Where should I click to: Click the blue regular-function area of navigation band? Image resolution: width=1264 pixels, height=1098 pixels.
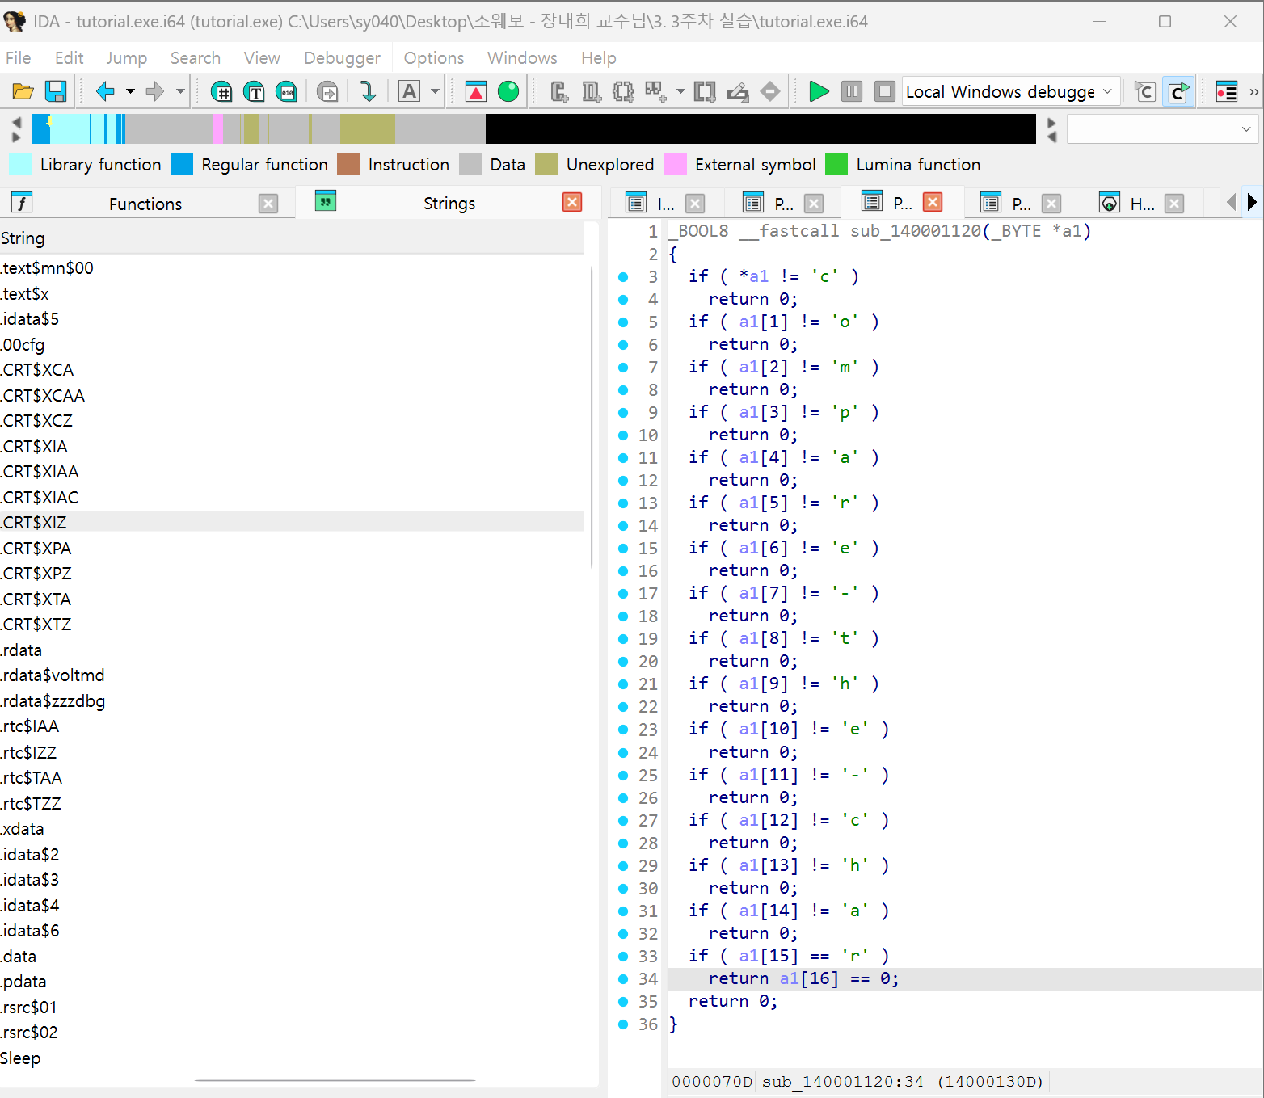click(x=40, y=129)
